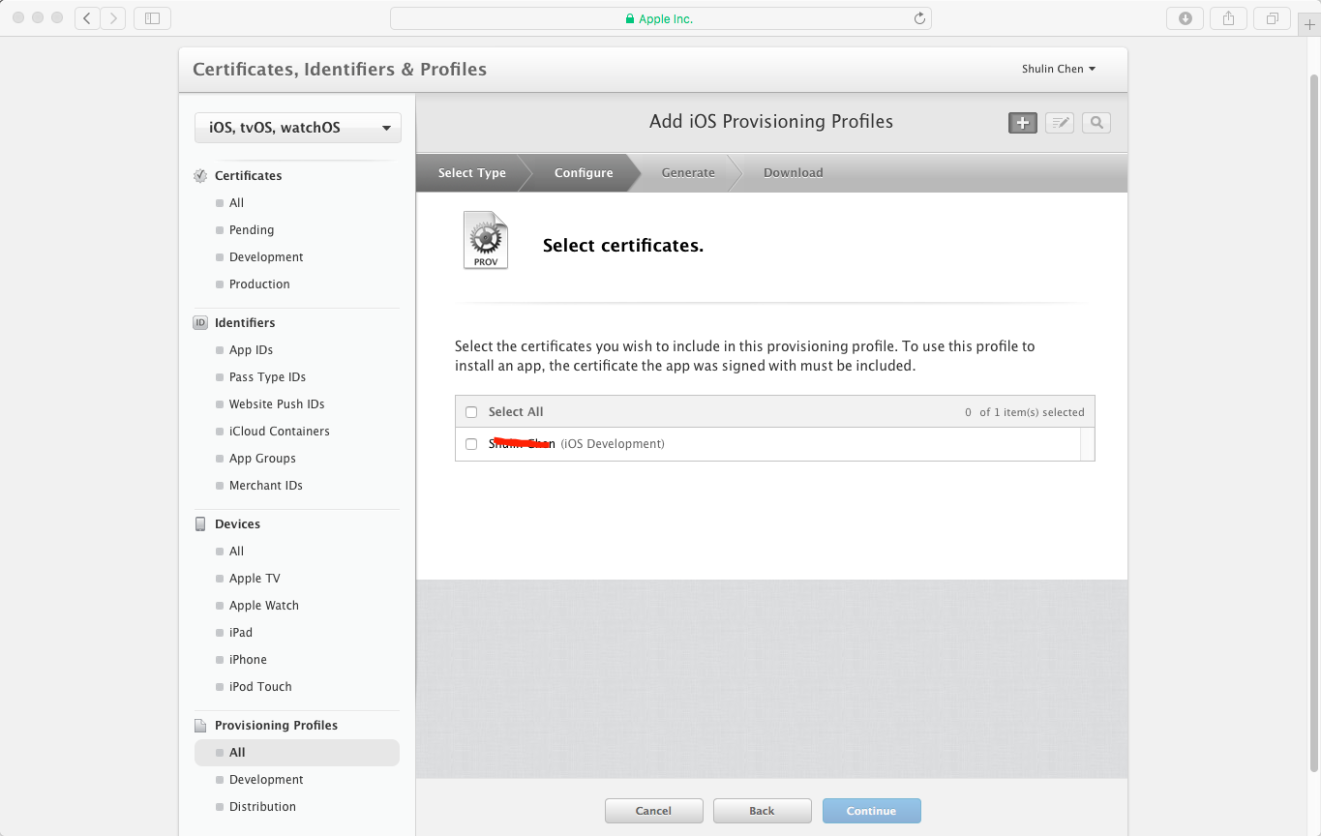Open the iOS, tvOS, watchOS platform dropdown

[298, 128]
